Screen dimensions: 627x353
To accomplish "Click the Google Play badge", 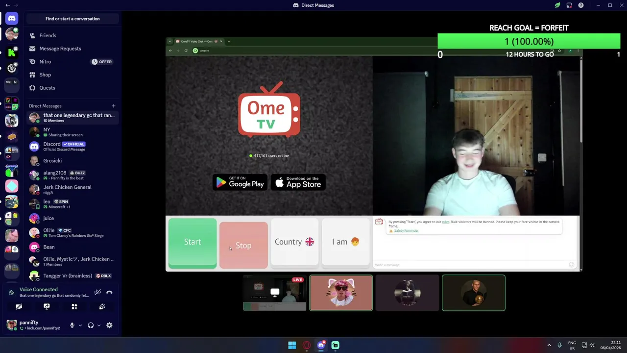I will (240, 182).
